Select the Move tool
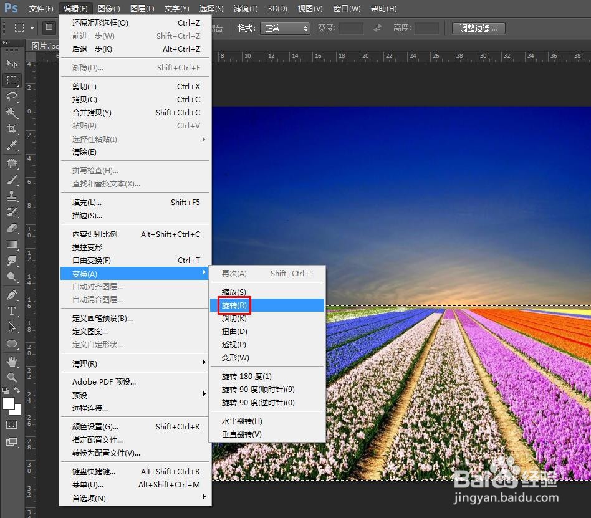 (x=12, y=64)
